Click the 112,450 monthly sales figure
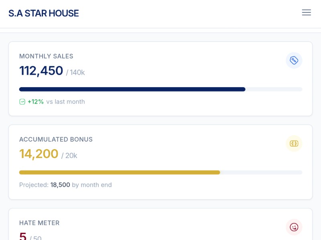 (x=41, y=71)
